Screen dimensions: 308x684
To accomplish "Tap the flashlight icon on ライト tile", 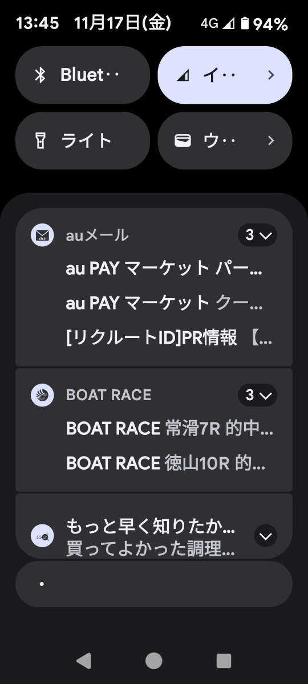I will [40, 141].
